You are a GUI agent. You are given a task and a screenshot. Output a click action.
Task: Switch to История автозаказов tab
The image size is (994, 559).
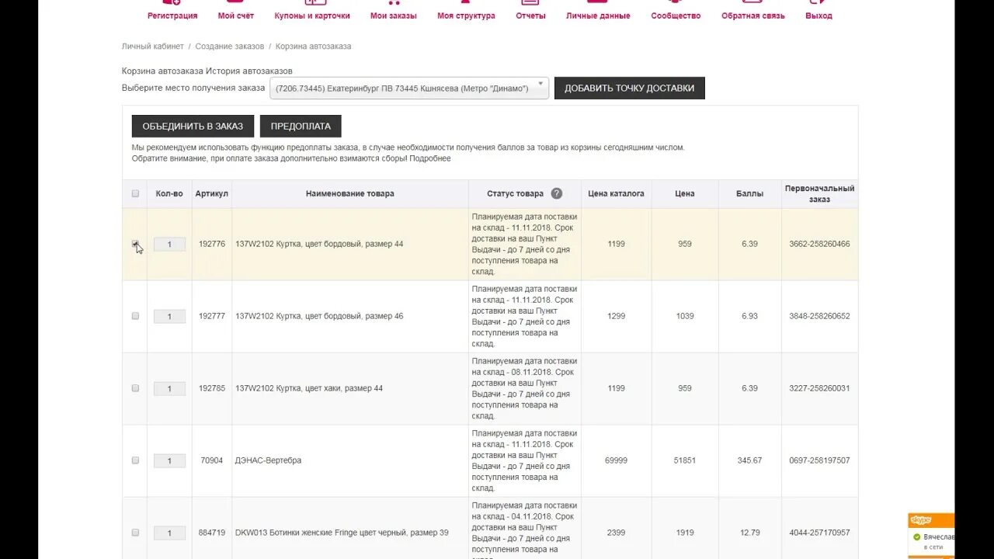[x=249, y=71]
